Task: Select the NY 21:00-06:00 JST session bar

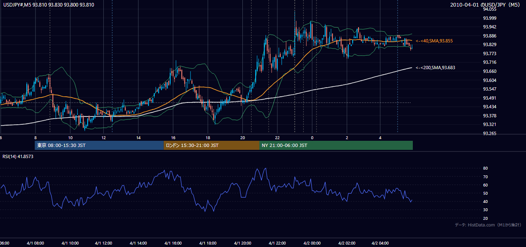Action: coord(336,145)
